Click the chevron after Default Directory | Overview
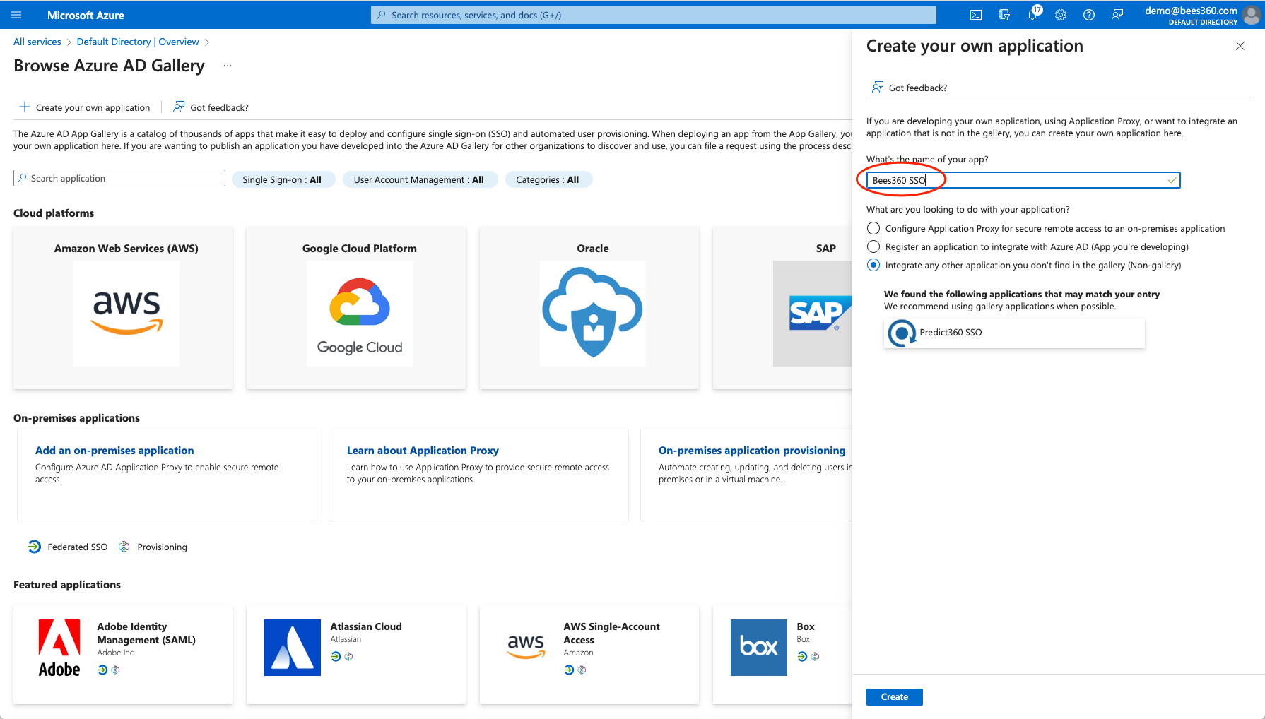Screen dimensions: 1265x719 click(207, 42)
